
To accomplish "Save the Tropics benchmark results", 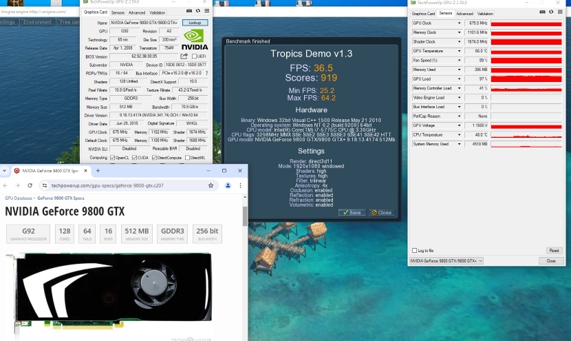I will 352,213.
